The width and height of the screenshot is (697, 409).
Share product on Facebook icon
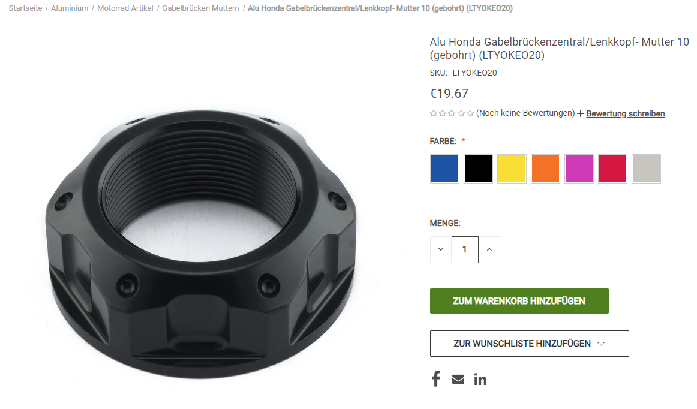[x=436, y=379]
